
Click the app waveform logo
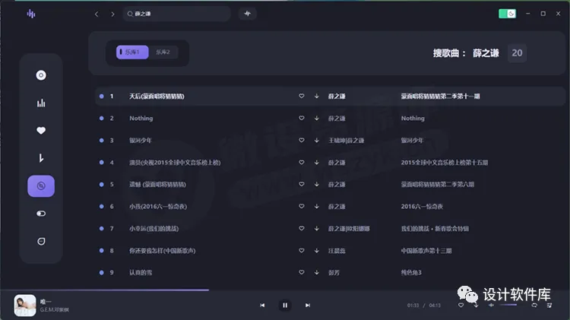31,14
